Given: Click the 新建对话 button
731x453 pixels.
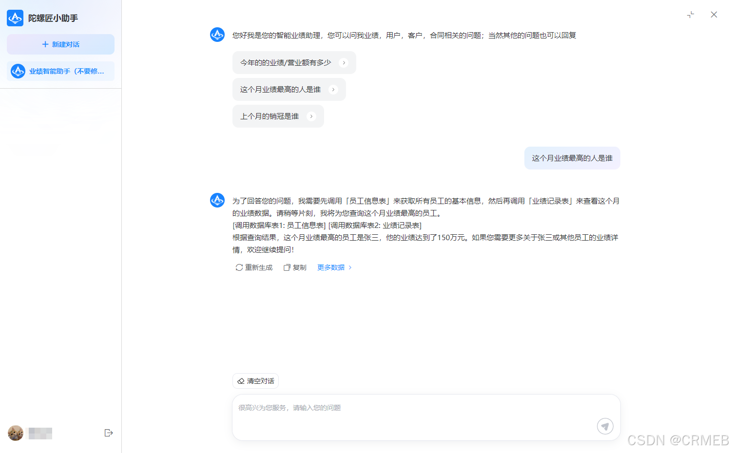Looking at the screenshot, I should (x=60, y=44).
